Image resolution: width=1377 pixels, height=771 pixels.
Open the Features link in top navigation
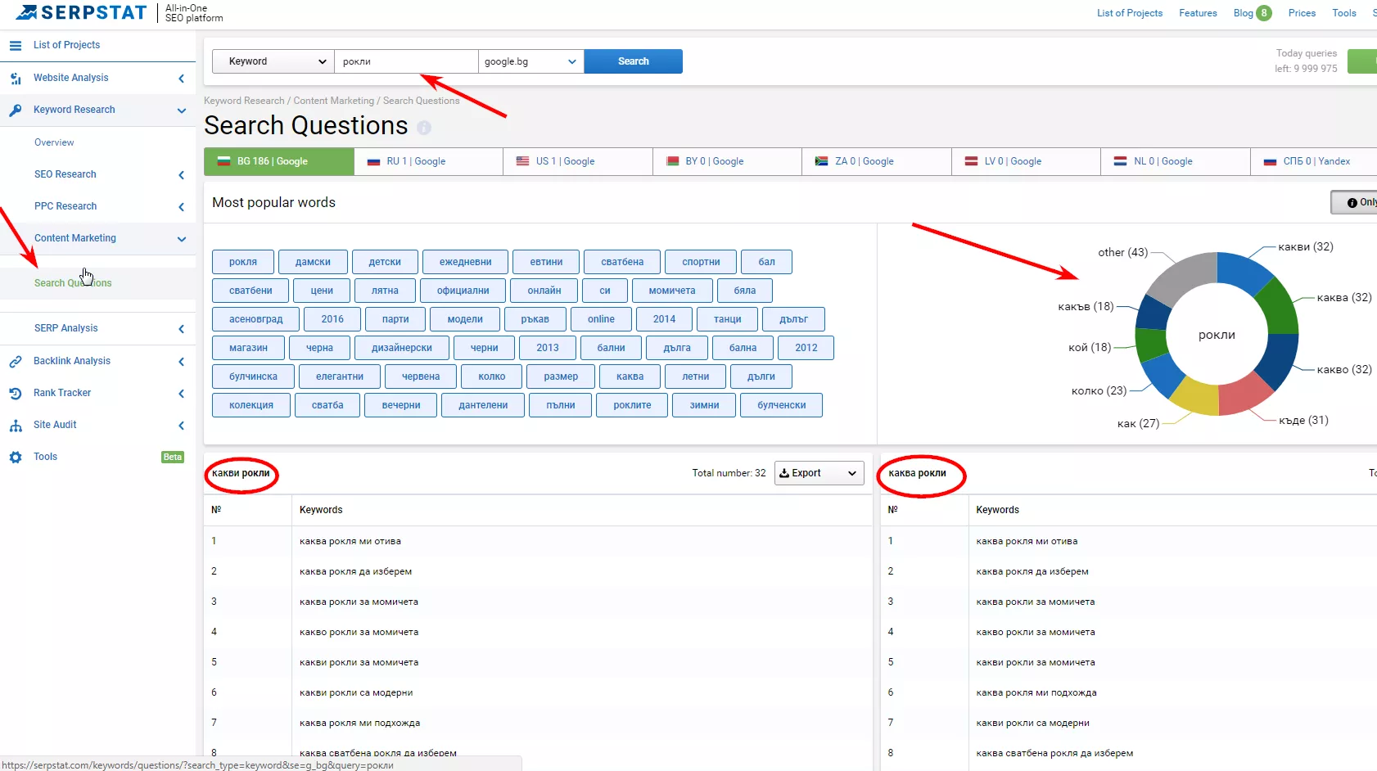click(1198, 13)
